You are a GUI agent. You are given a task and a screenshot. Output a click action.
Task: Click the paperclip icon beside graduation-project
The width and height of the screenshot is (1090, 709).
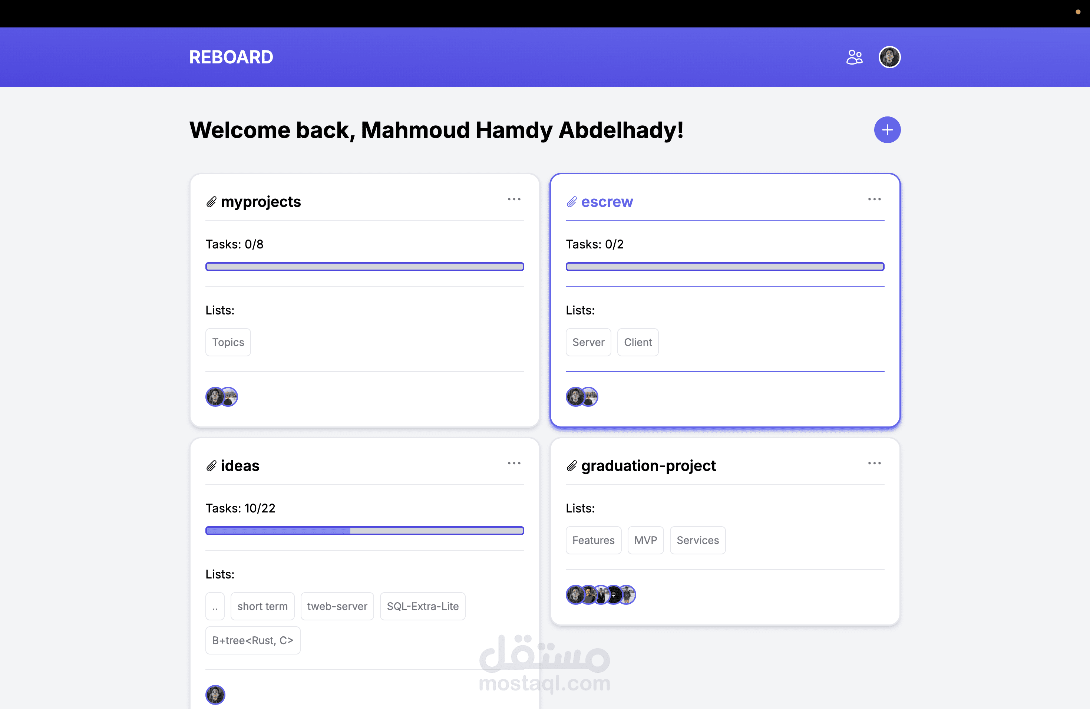pyautogui.click(x=572, y=466)
